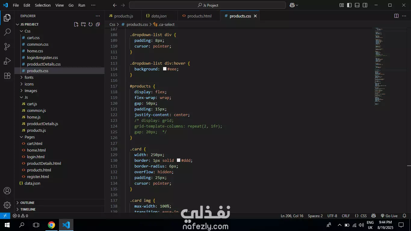Open the Manage gear icon
This screenshot has width=411, height=231.
[7, 205]
